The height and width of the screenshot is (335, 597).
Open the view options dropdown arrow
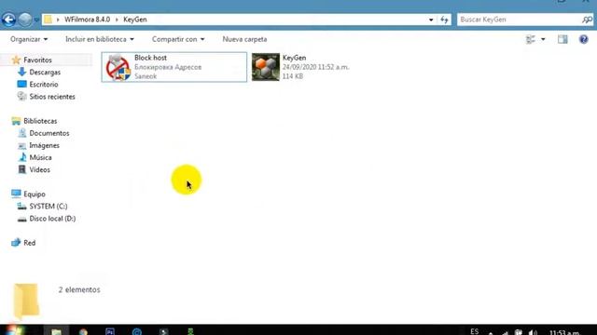(543, 39)
